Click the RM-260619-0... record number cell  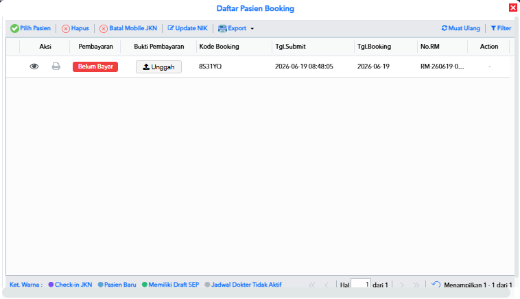(x=442, y=67)
